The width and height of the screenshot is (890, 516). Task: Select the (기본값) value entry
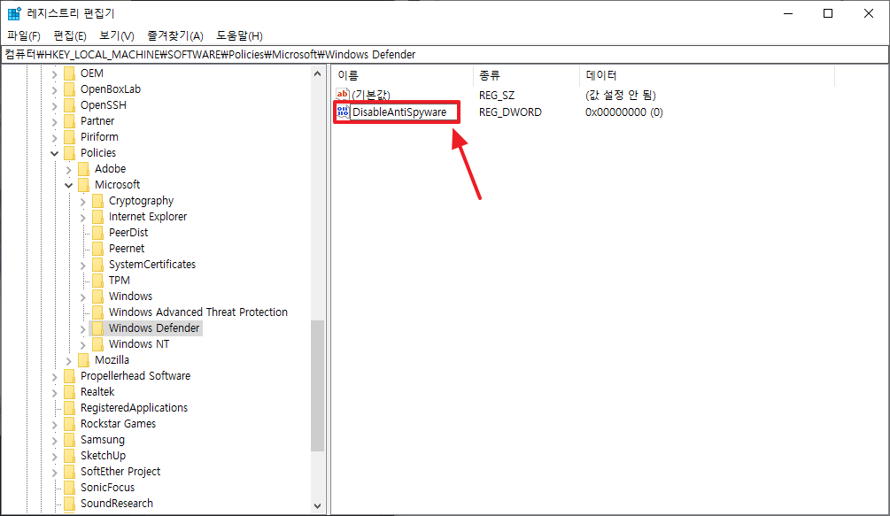[x=372, y=95]
